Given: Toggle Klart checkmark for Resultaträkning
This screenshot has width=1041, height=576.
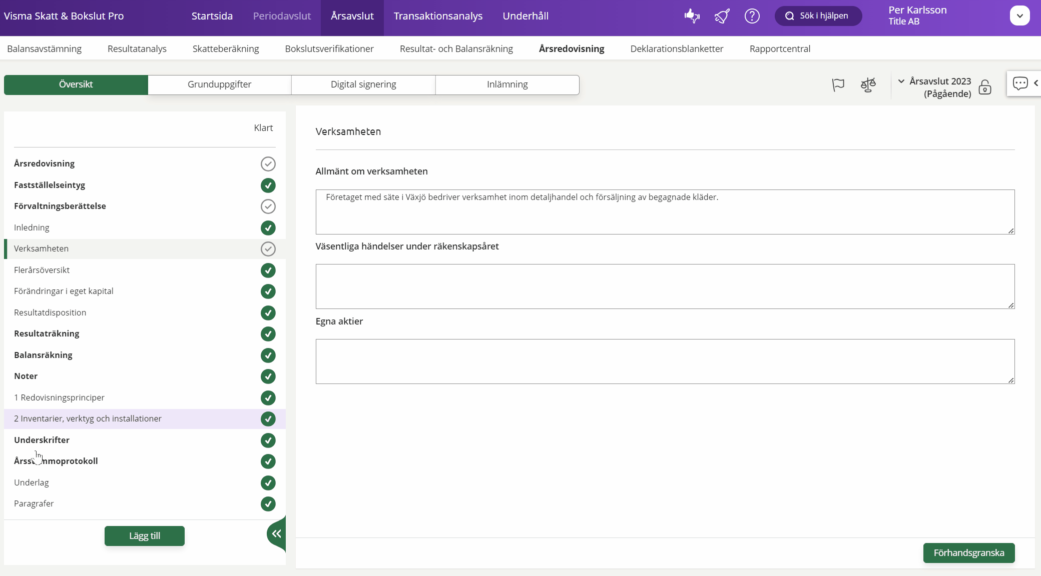Looking at the screenshot, I should tap(268, 334).
